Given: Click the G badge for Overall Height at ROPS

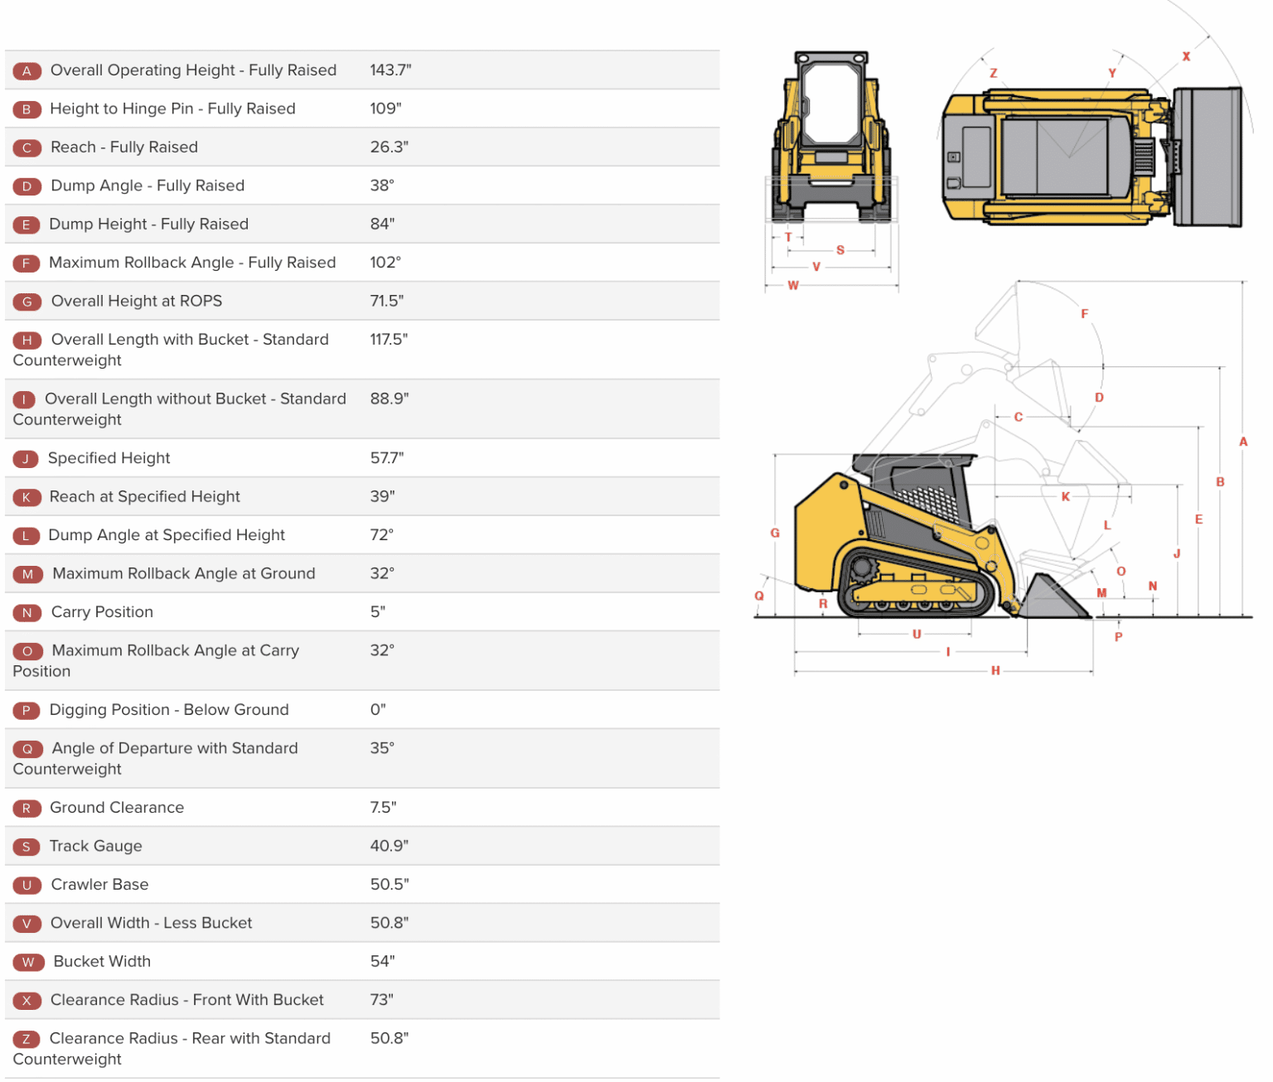Looking at the screenshot, I should pos(27,301).
